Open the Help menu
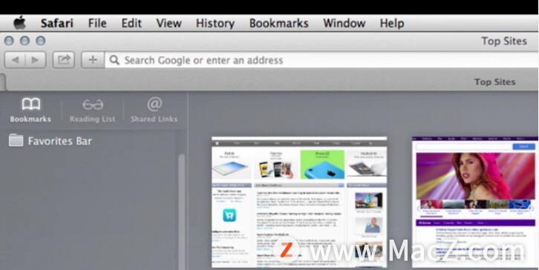Viewport: 539px width, 270px height. tap(392, 23)
